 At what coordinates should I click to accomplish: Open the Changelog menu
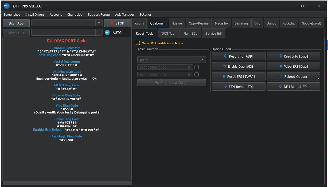75,14
